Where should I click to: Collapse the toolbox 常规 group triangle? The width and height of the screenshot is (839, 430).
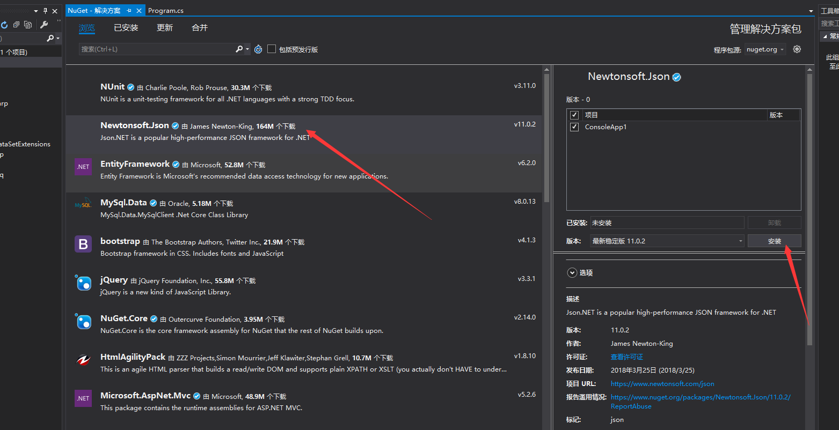click(826, 36)
